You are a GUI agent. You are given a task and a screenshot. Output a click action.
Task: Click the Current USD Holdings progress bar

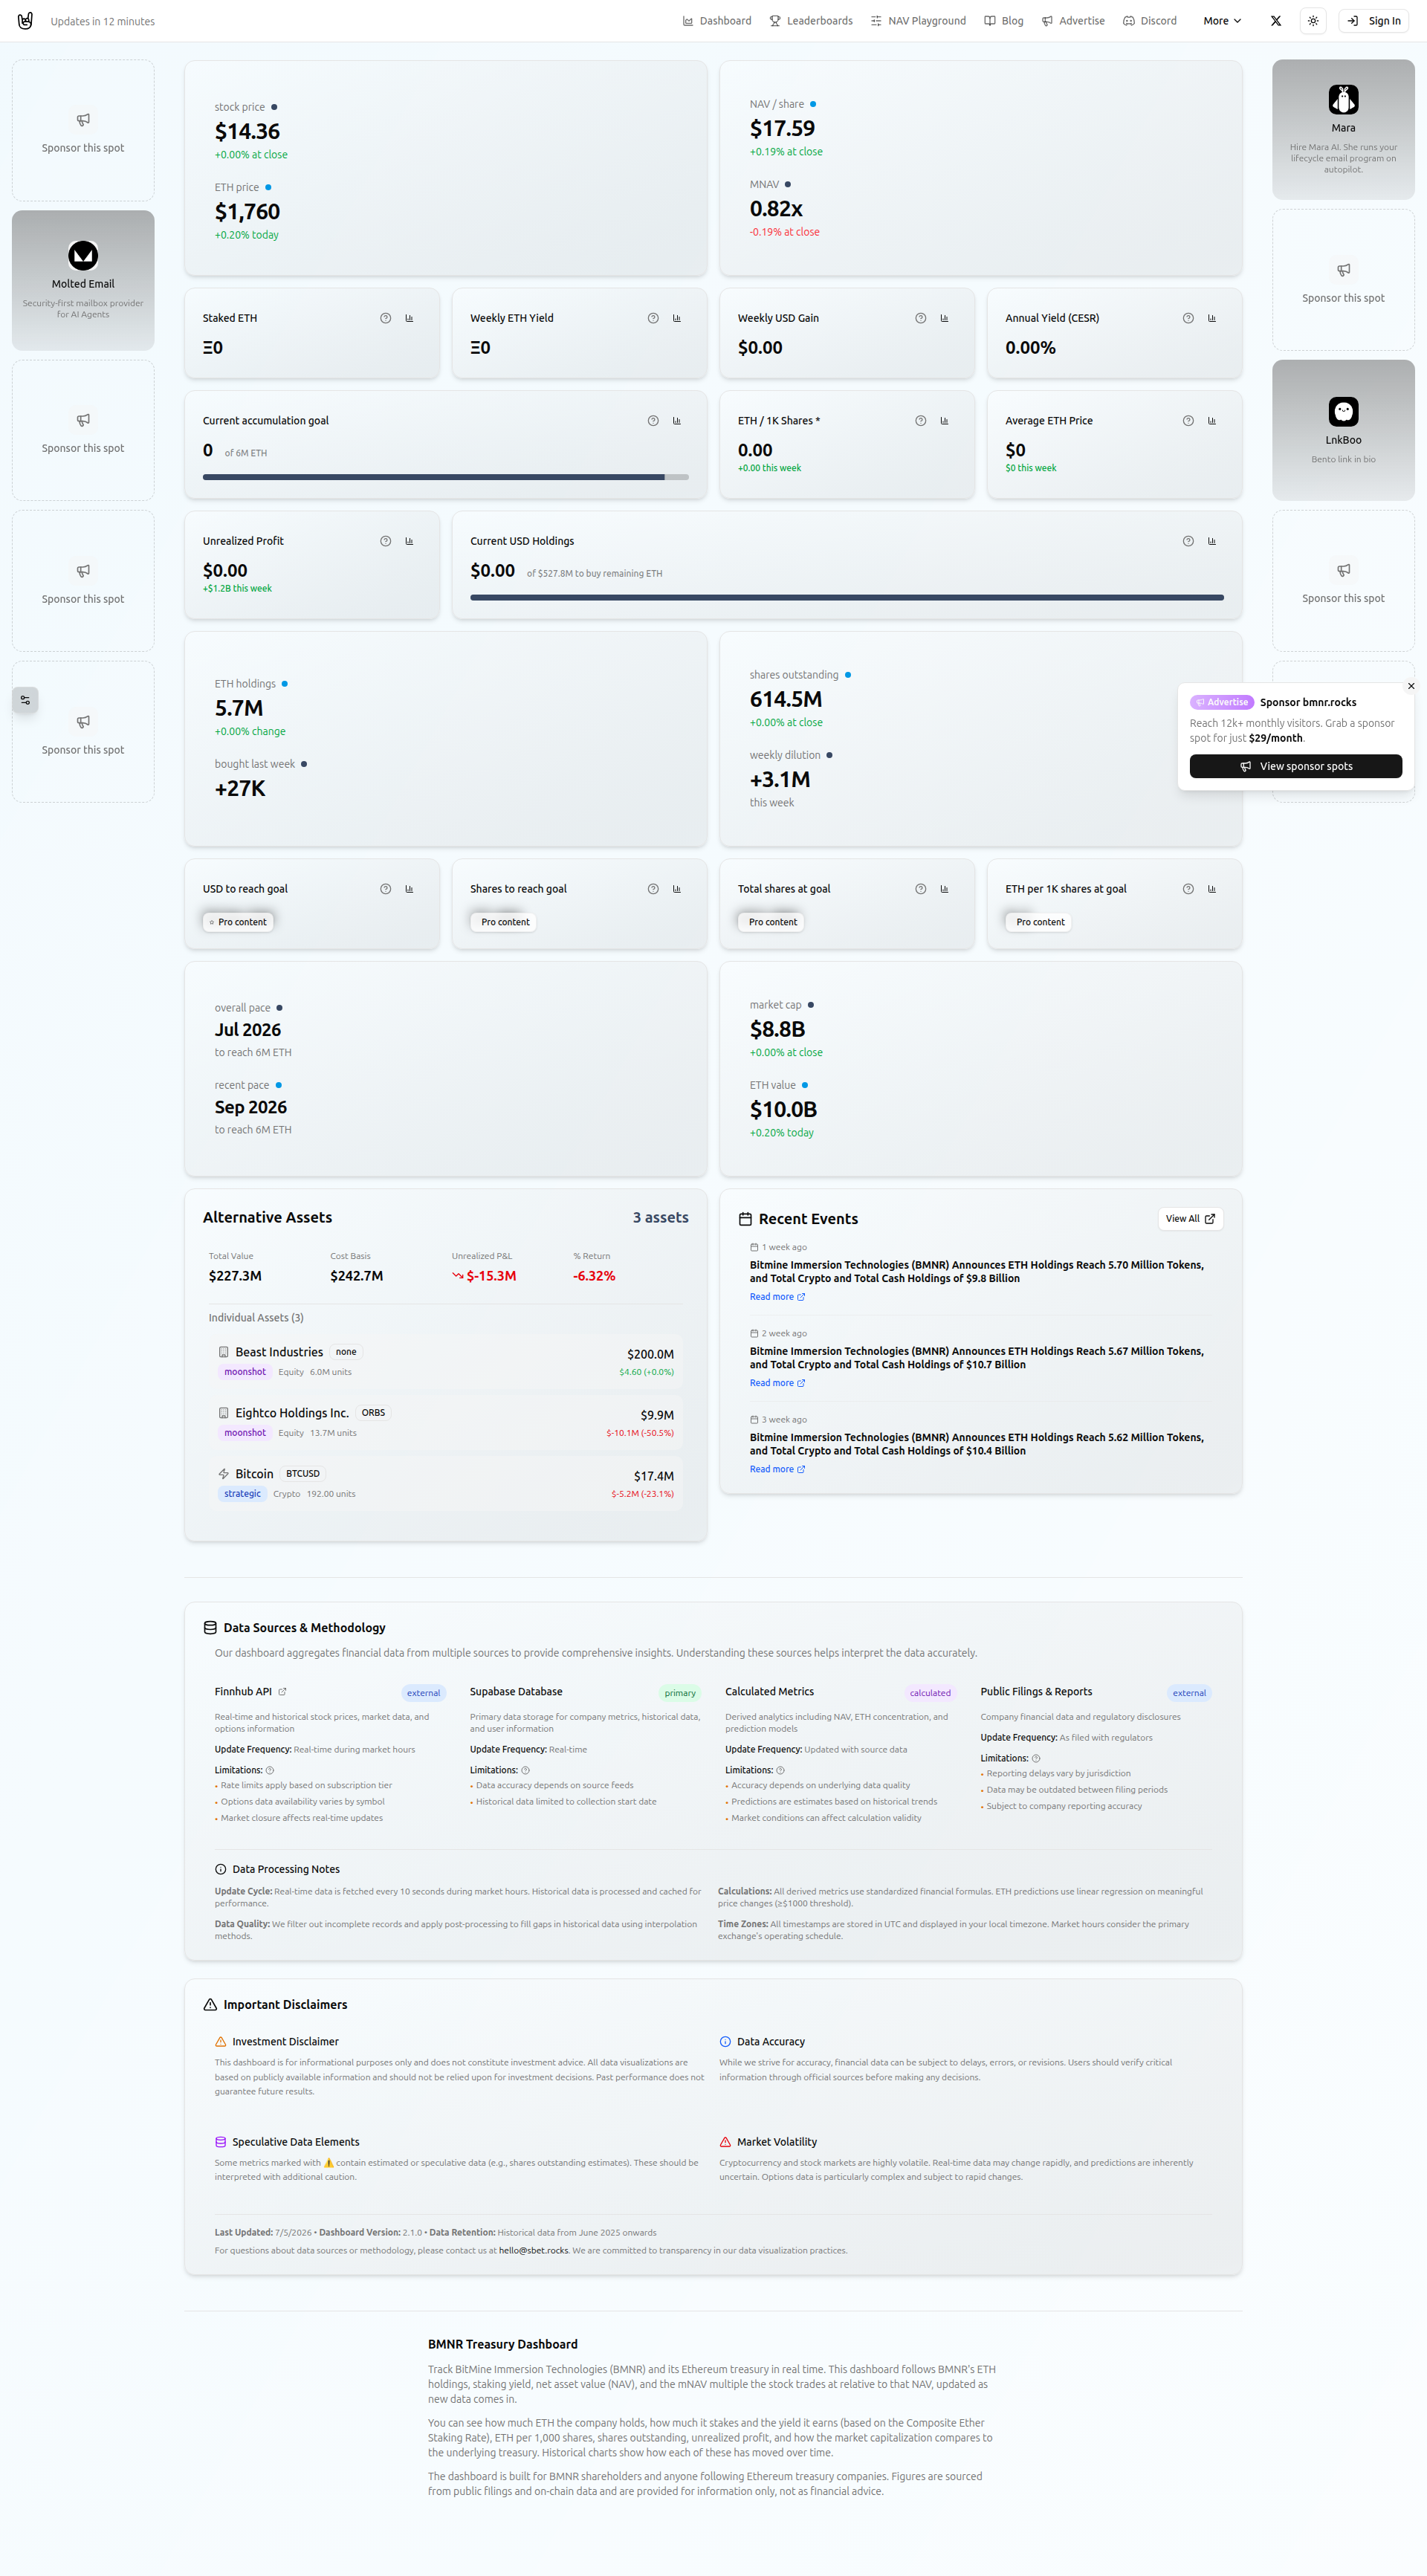click(847, 597)
